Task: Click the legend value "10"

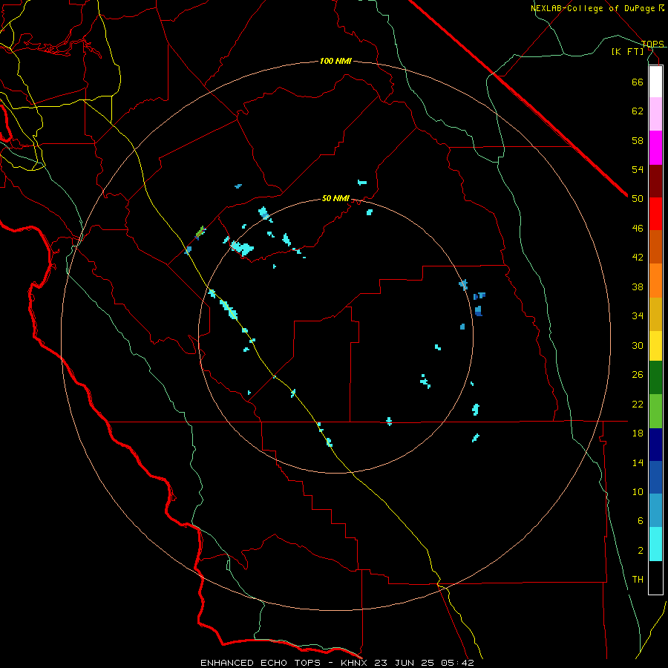Action: click(638, 492)
